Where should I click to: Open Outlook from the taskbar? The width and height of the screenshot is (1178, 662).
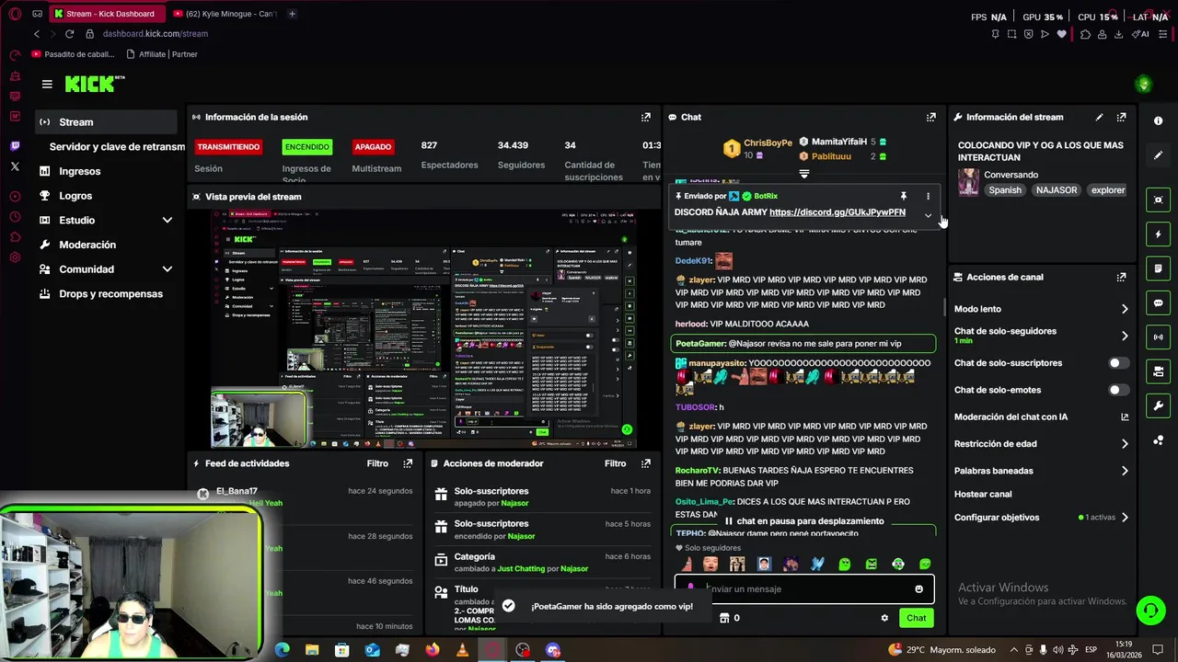point(372,650)
